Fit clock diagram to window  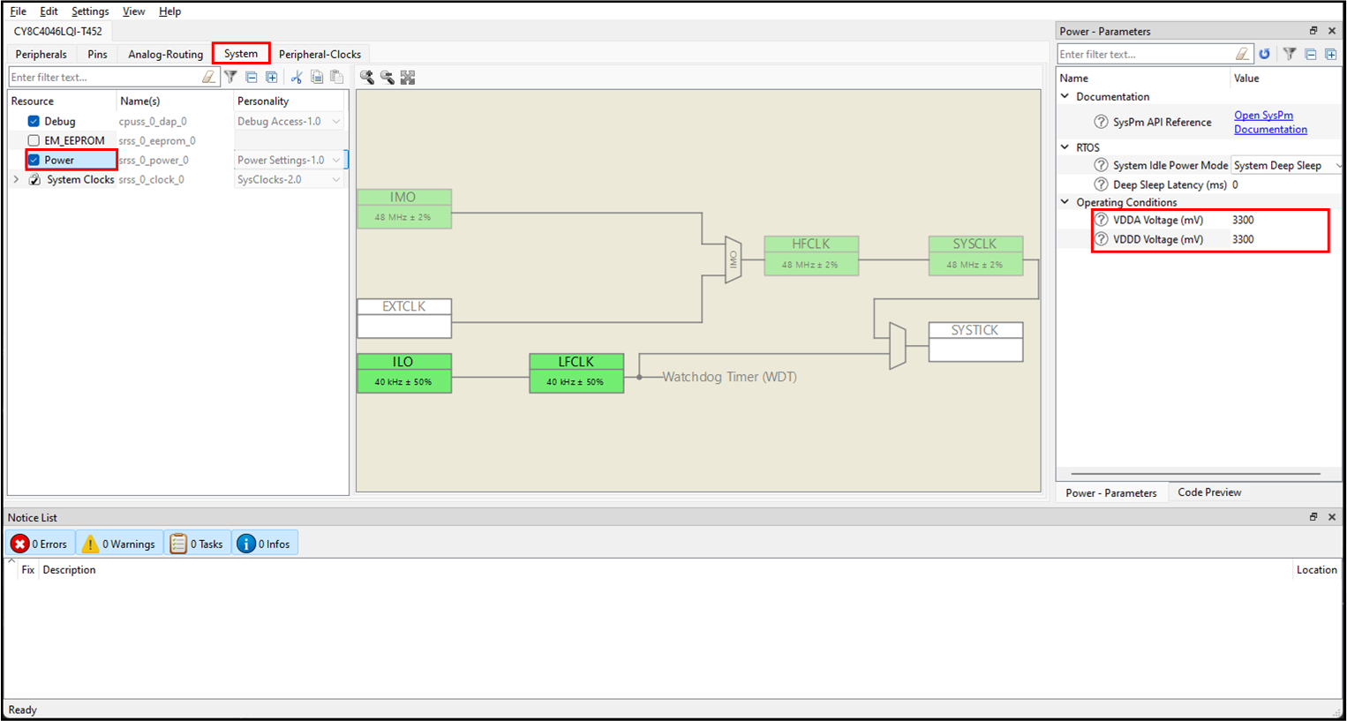point(408,78)
